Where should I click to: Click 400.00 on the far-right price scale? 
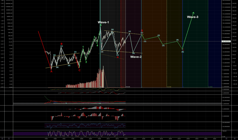(234, 25)
